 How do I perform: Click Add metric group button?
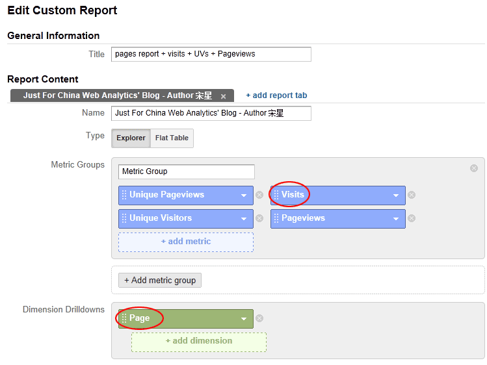(160, 280)
